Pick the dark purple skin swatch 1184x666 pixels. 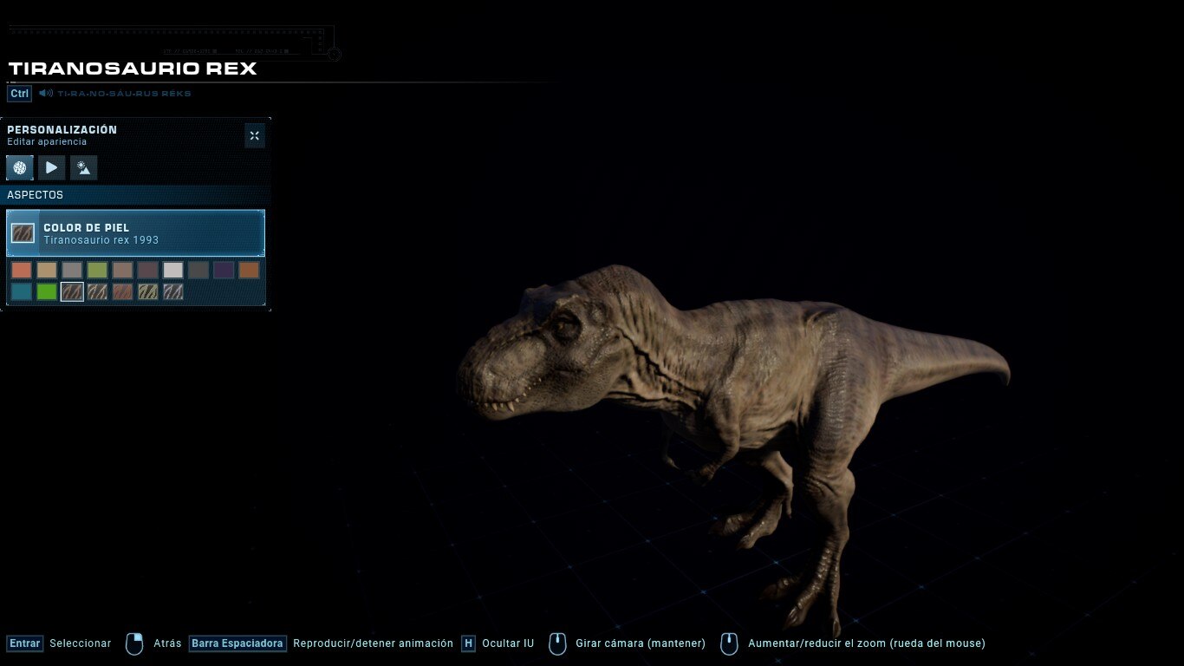224,270
